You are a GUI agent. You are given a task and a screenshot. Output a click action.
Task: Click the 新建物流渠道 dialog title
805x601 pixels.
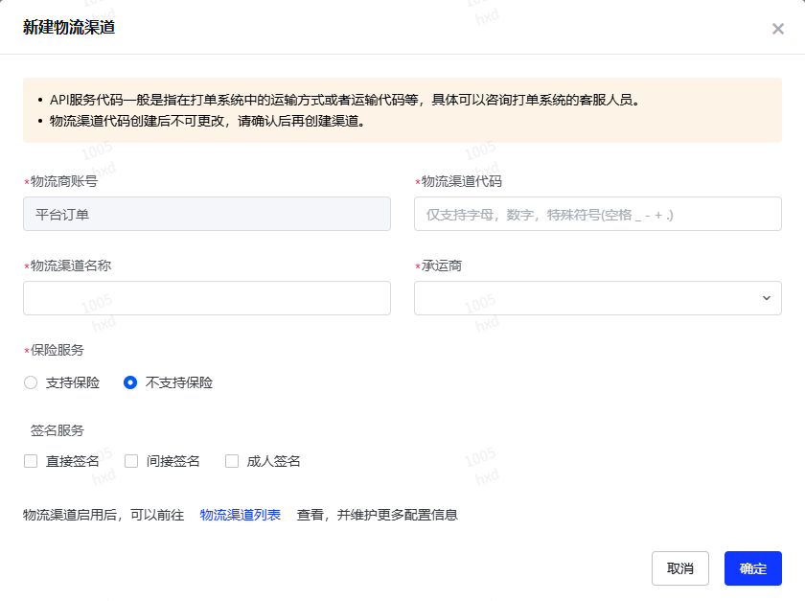pos(68,27)
